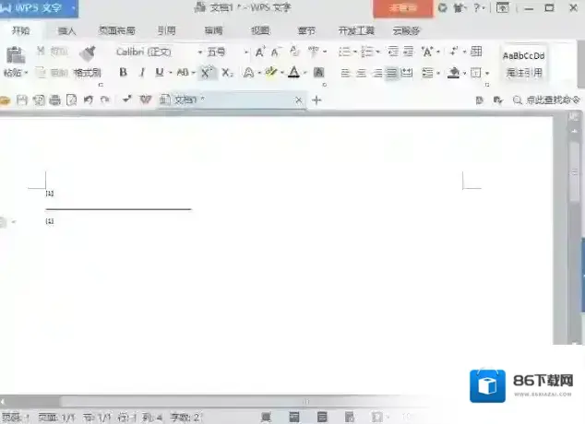Apply the paragraph shading fill bucket
Viewport: 585px width, 424px height.
point(454,72)
